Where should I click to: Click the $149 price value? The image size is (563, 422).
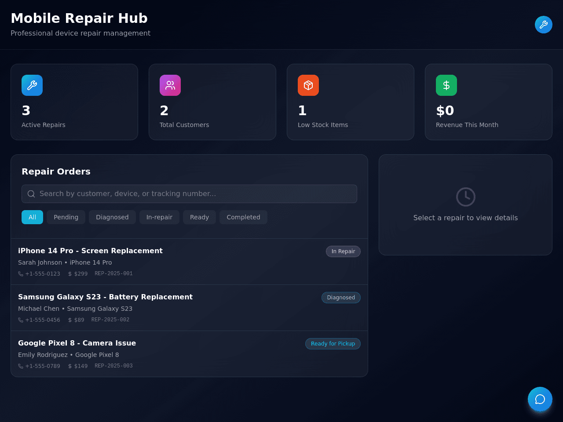pyautogui.click(x=81, y=366)
